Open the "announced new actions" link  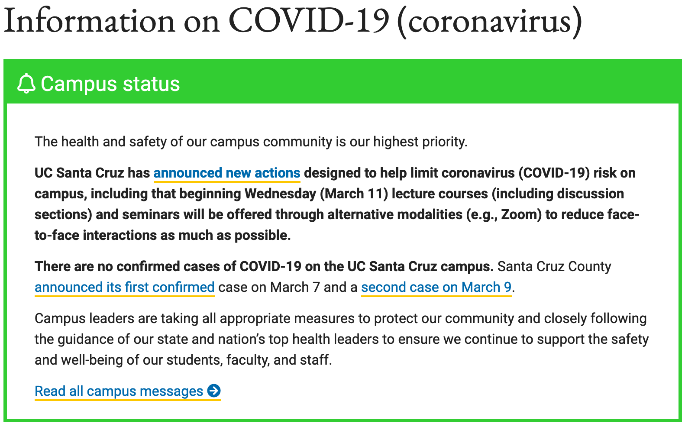click(226, 173)
